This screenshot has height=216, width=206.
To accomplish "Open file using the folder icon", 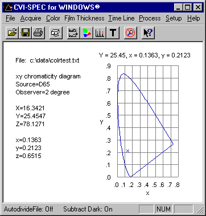I will coord(12,32).
